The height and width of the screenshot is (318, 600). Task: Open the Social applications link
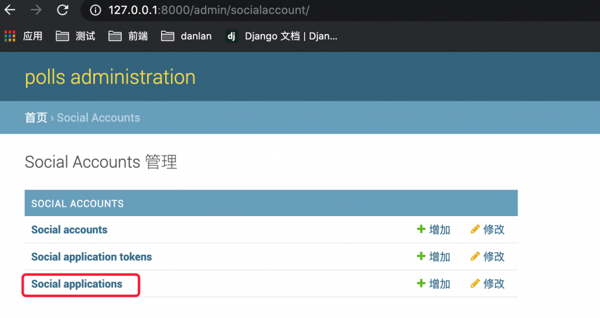[x=77, y=284]
